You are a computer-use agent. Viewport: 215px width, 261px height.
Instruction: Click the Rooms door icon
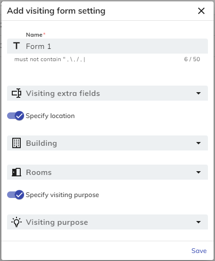tap(17, 172)
